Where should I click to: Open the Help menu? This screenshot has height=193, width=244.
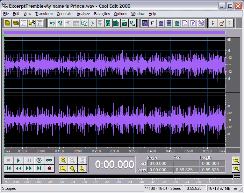152,14
